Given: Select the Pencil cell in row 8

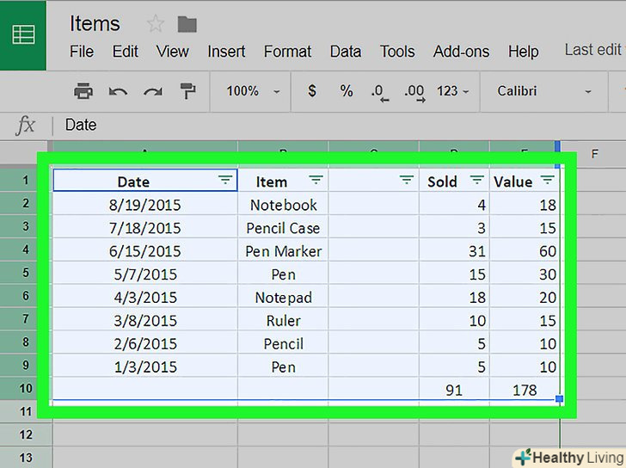Looking at the screenshot, I should pos(283,344).
